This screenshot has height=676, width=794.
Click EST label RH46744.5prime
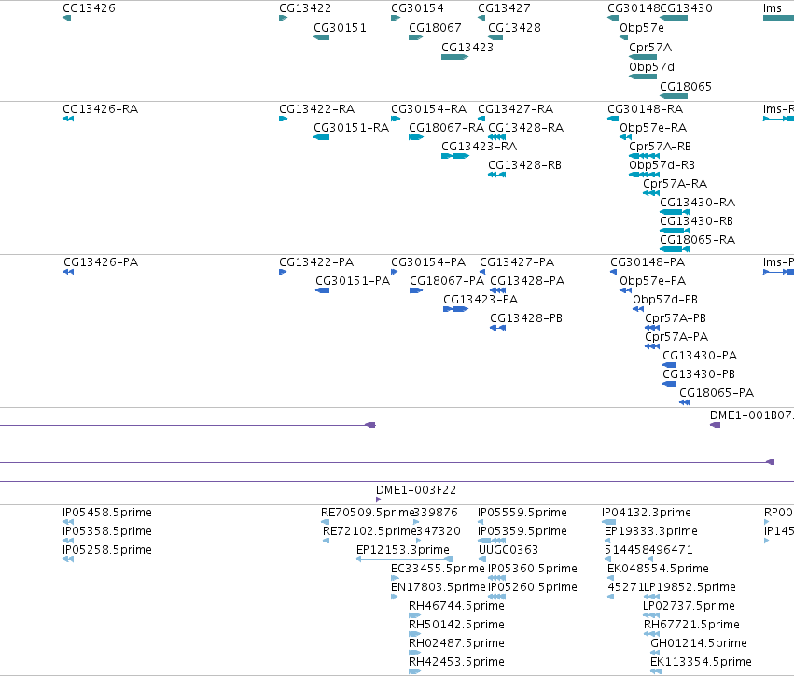456,607
